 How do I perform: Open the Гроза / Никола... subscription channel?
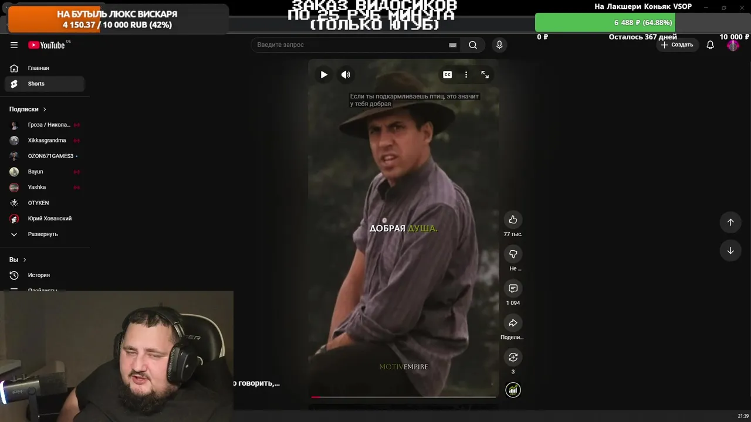(45, 125)
